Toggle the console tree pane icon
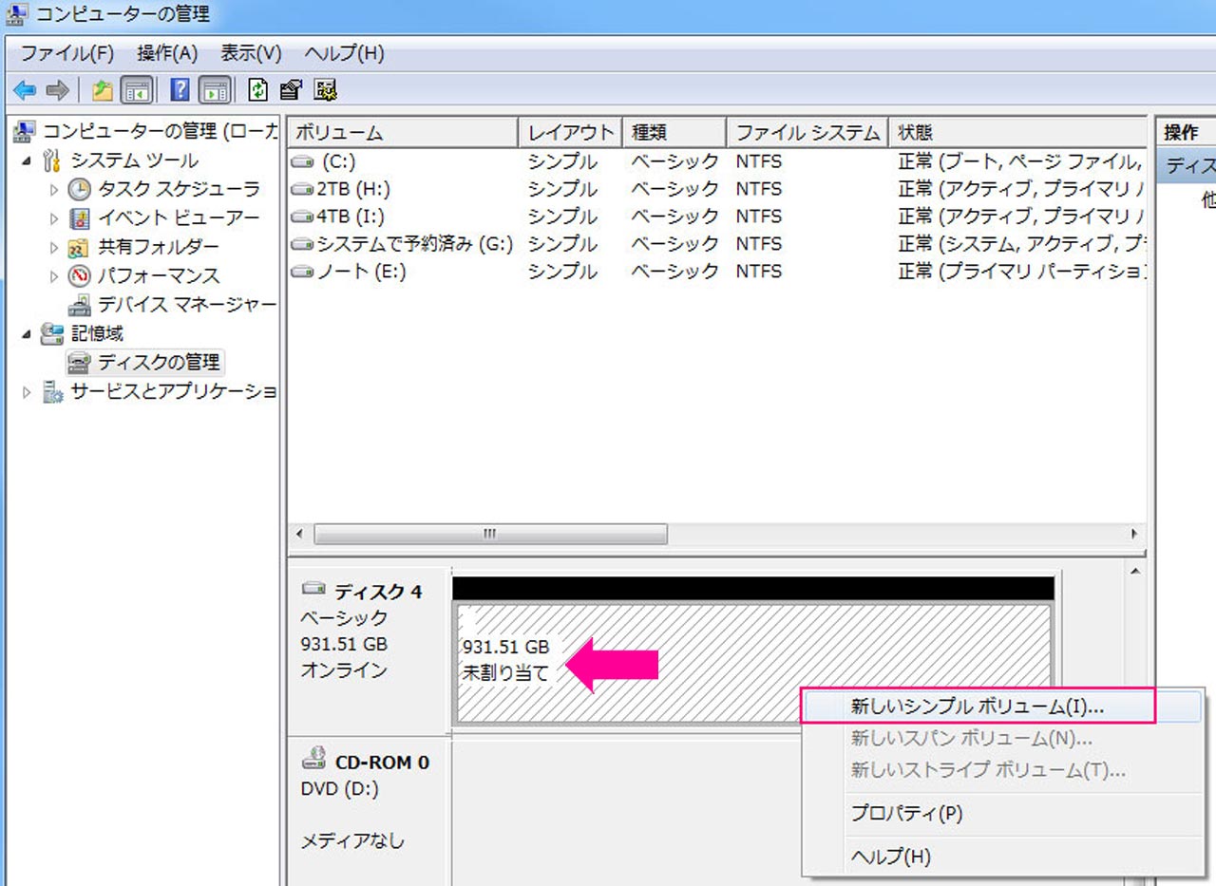 (137, 90)
